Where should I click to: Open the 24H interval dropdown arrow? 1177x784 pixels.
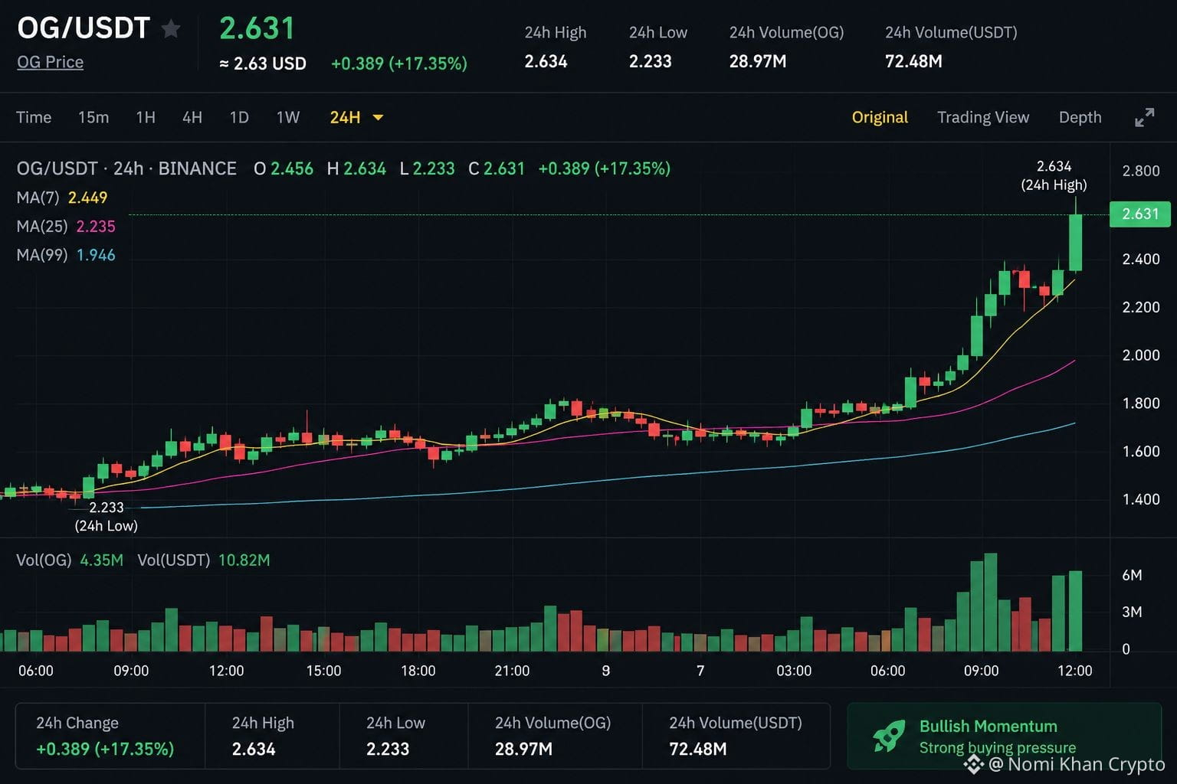(378, 117)
